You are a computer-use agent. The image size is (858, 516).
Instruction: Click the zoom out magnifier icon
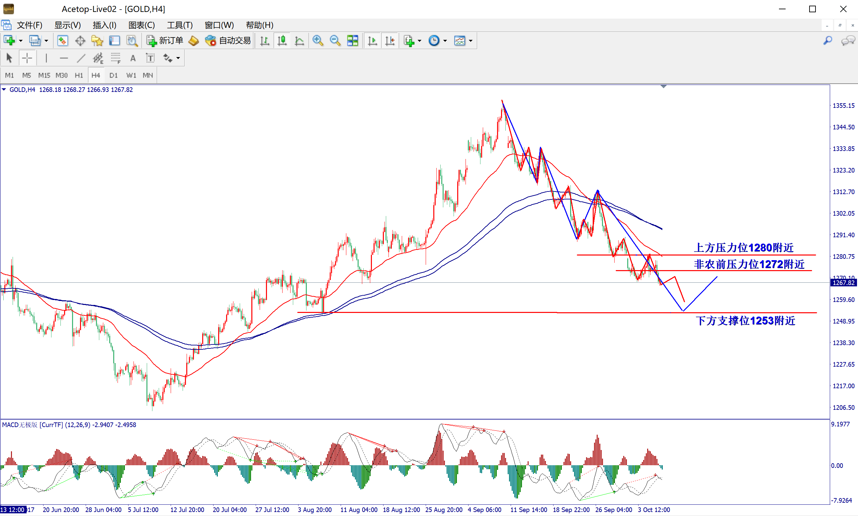pyautogui.click(x=335, y=41)
